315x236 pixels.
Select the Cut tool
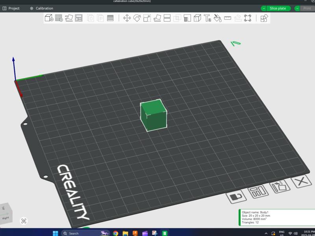(167, 18)
